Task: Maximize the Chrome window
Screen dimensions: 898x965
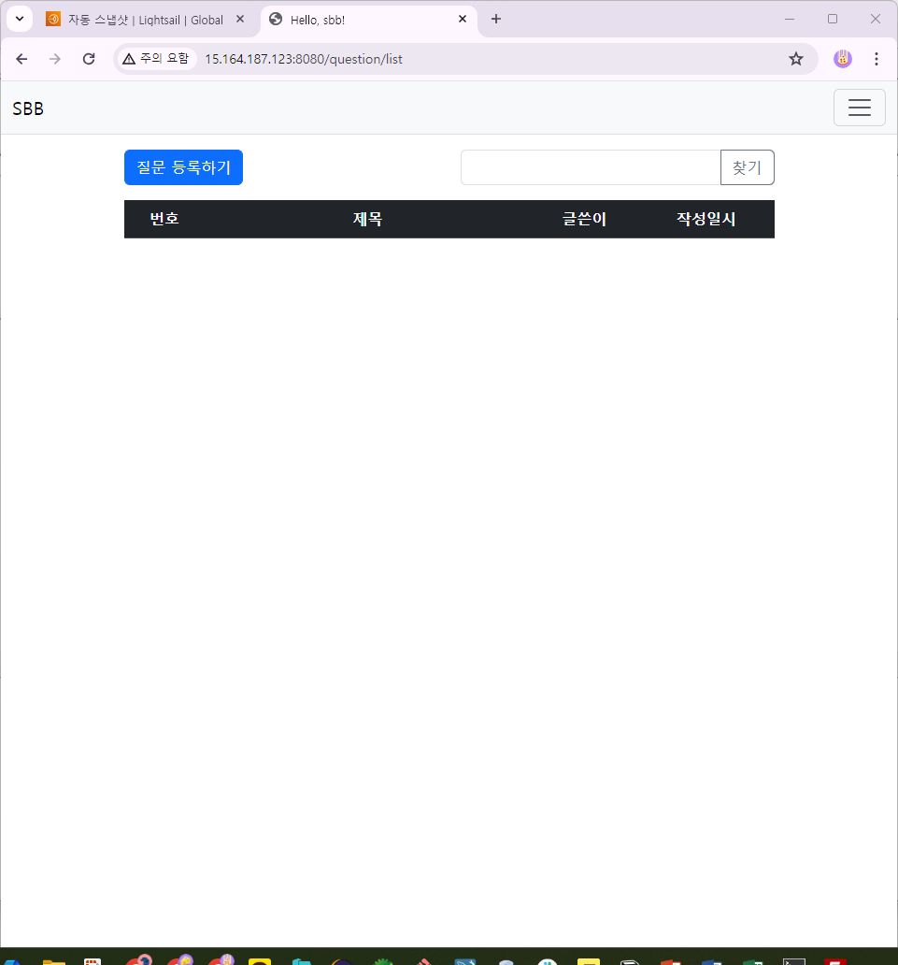Action: click(833, 19)
